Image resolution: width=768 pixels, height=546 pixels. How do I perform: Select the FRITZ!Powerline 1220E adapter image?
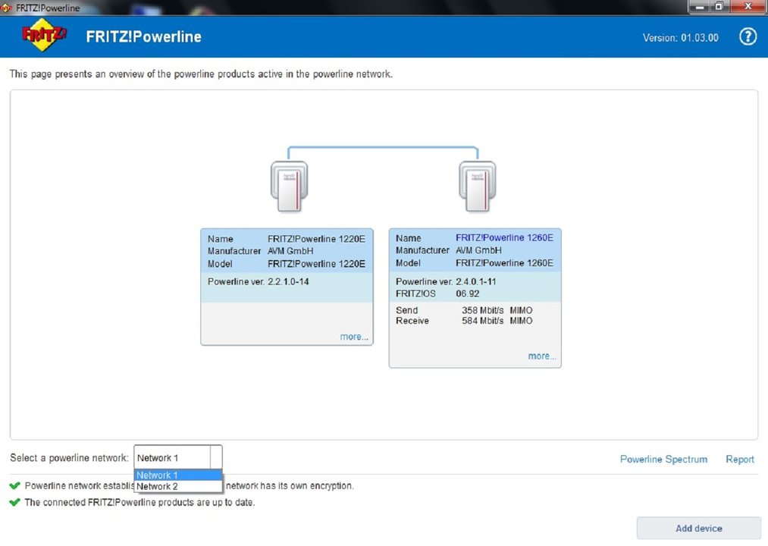click(x=289, y=187)
